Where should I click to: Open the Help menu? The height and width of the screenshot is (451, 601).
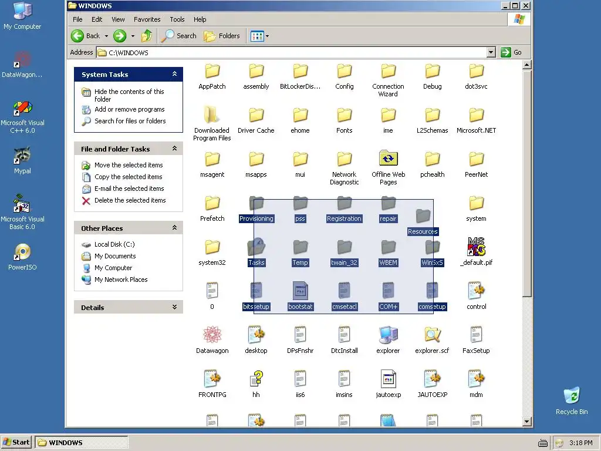pyautogui.click(x=200, y=19)
